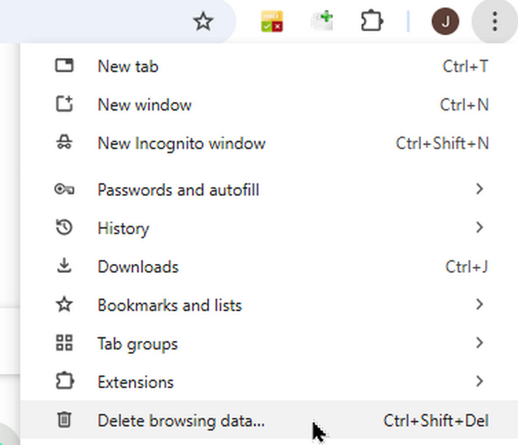Click the profile avatar with letter J

click(445, 23)
